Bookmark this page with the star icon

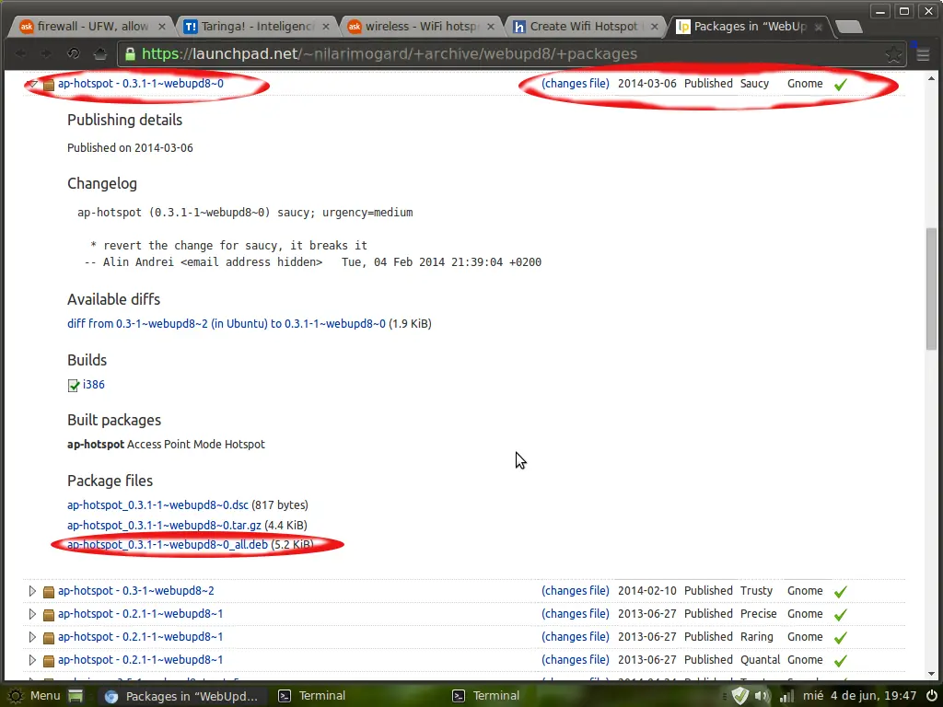pyautogui.click(x=893, y=54)
